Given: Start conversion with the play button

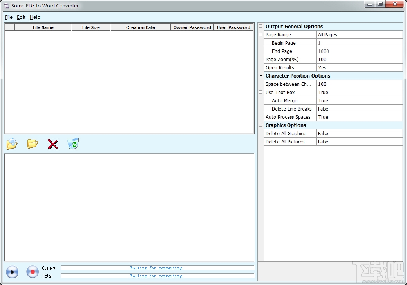Looking at the screenshot, I should [x=12, y=272].
